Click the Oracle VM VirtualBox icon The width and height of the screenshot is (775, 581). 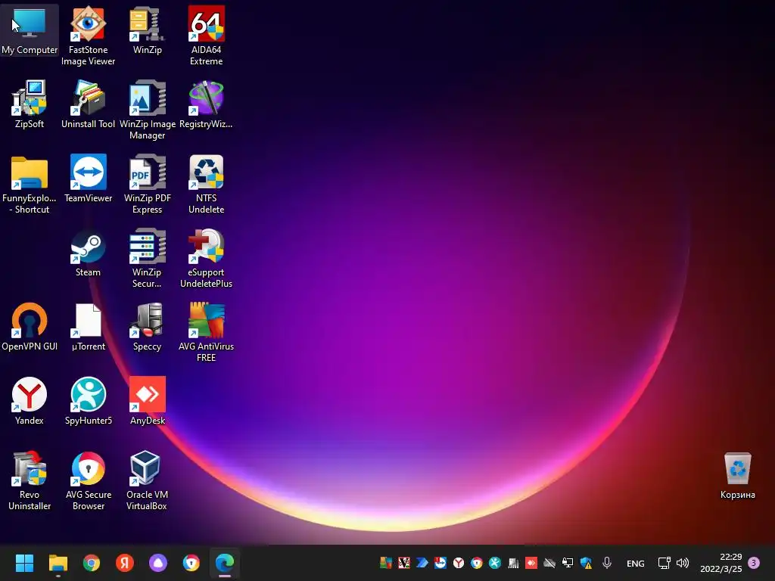[148, 480]
